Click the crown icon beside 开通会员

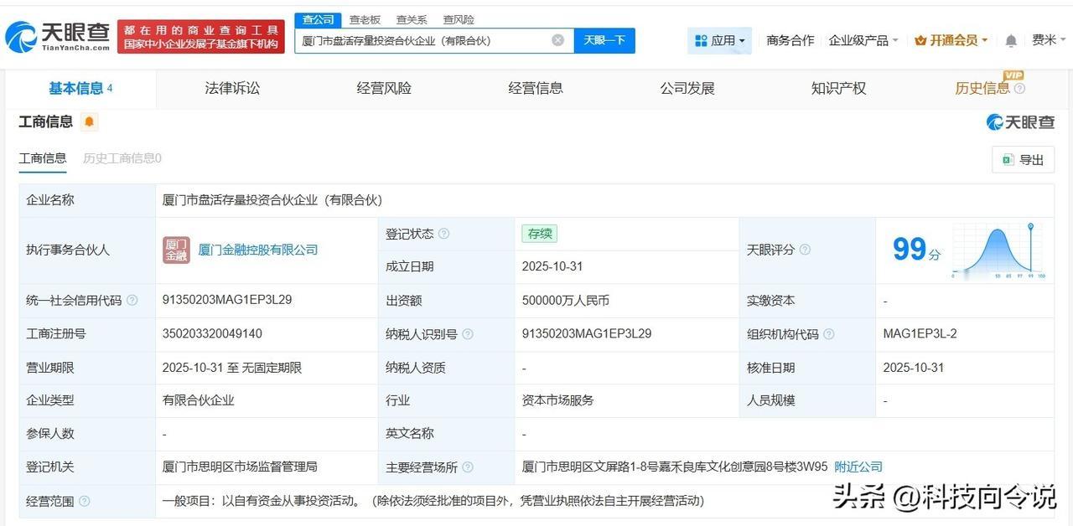922,39
